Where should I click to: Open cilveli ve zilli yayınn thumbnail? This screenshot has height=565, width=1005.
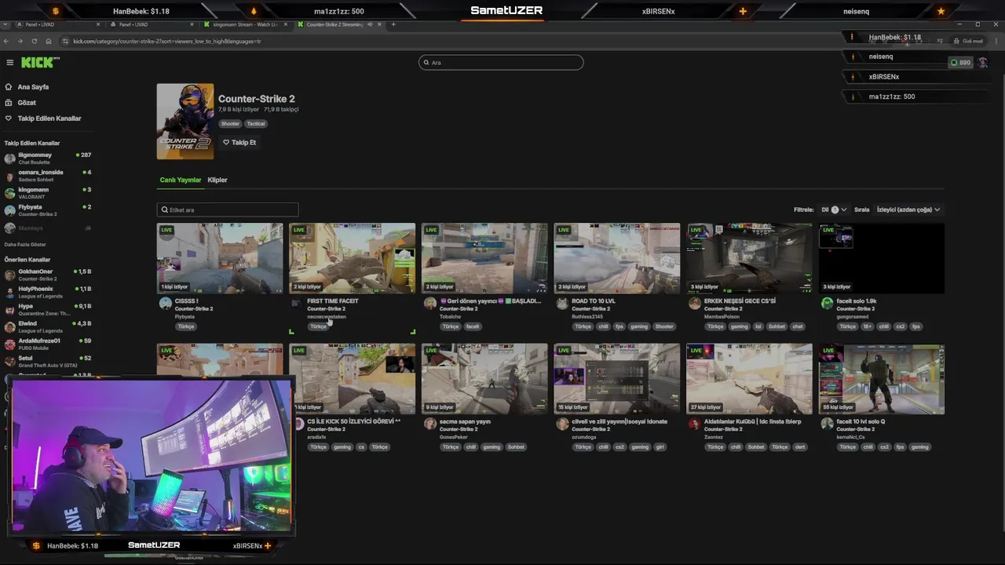point(617,379)
